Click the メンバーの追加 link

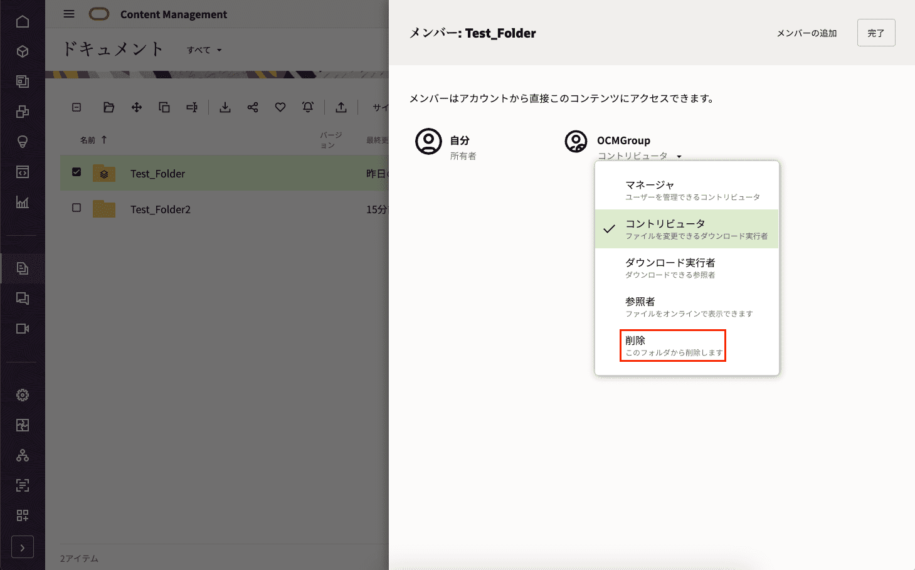click(807, 33)
